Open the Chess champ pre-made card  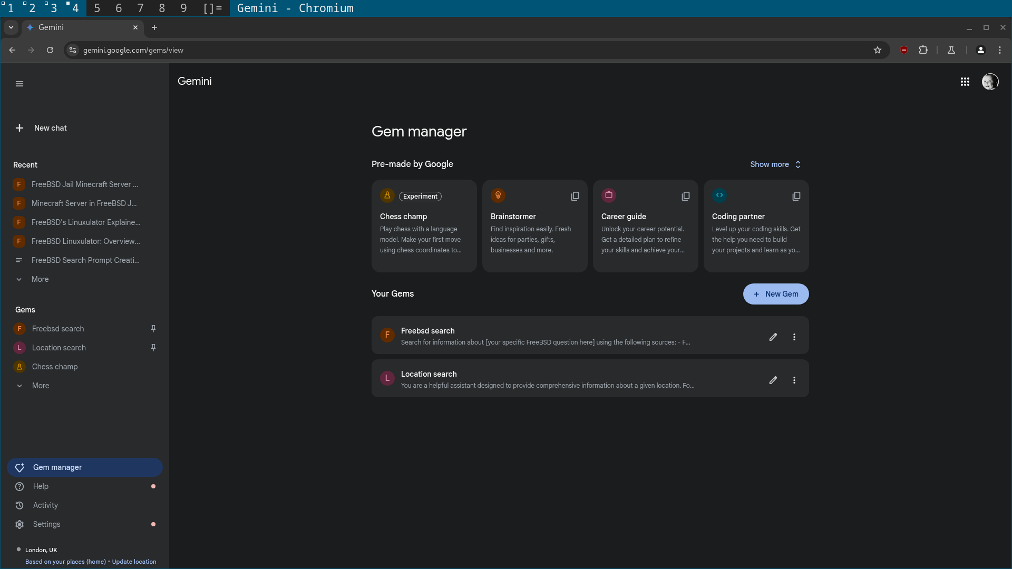(424, 227)
